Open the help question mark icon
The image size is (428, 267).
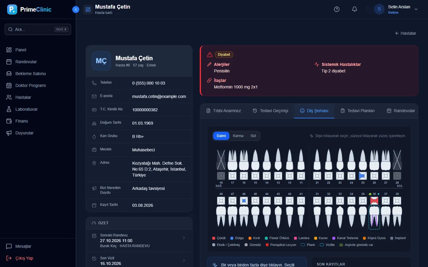click(x=337, y=9)
